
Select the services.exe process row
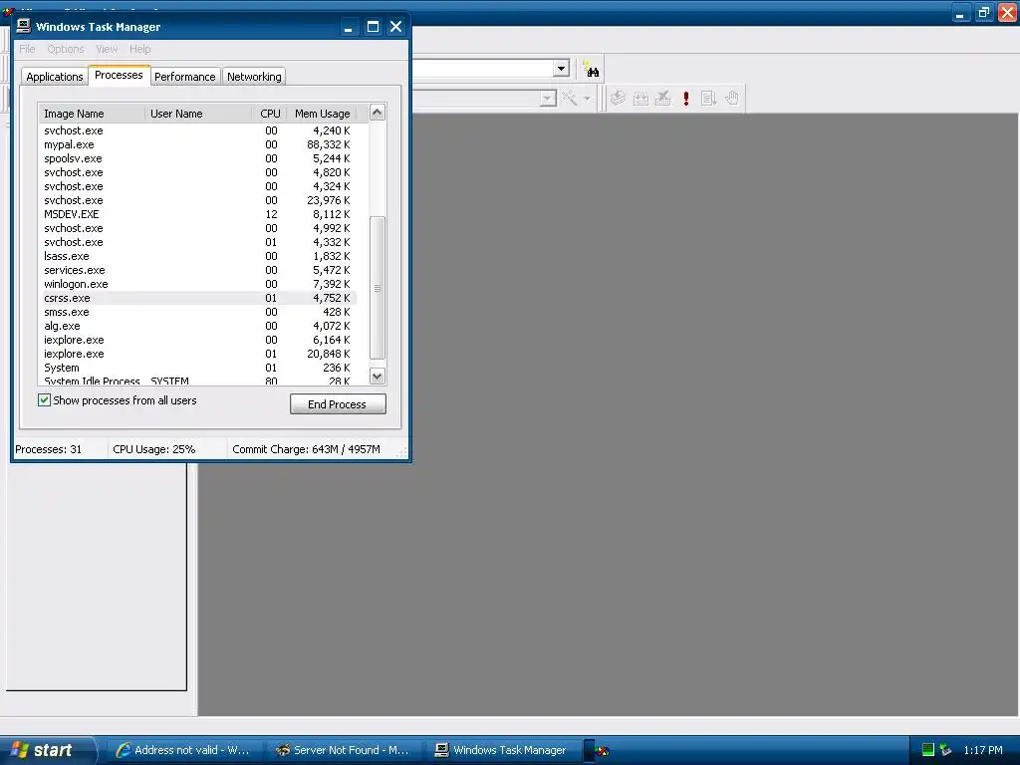point(197,270)
